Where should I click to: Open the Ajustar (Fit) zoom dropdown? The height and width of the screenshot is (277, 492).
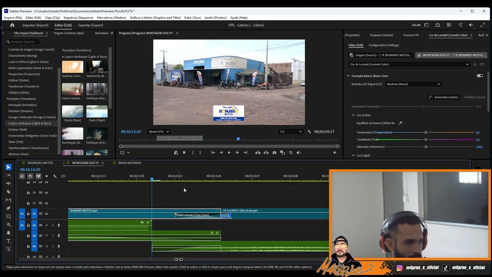(159, 132)
